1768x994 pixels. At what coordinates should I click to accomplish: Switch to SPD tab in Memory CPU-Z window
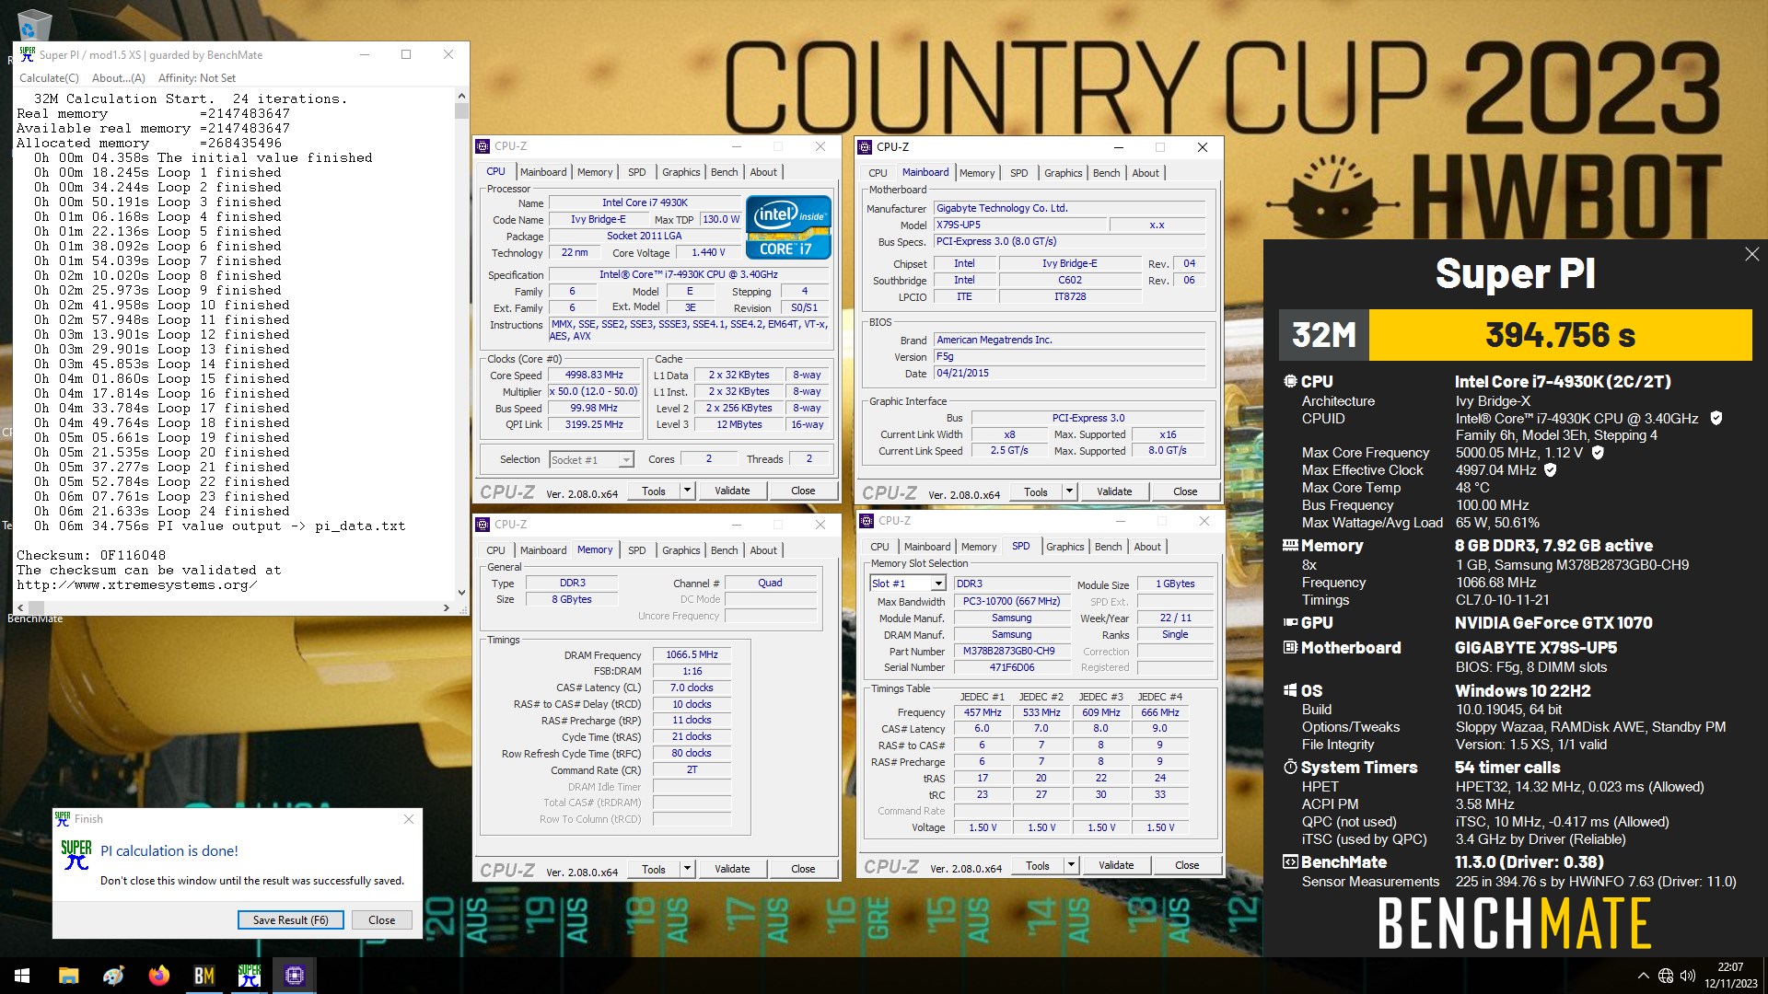point(637,550)
